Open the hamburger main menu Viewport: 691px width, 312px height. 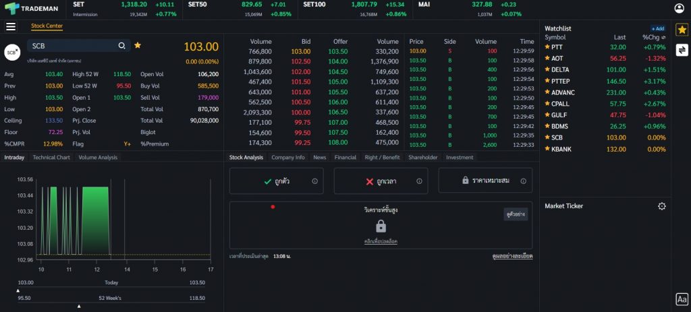pyautogui.click(x=11, y=26)
